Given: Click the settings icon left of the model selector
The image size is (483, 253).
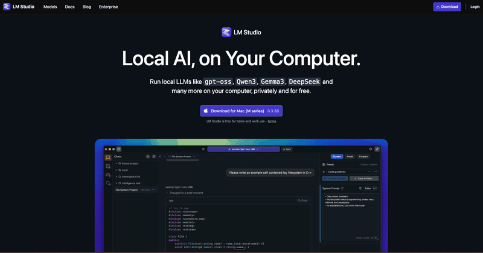Looking at the screenshot, I should [203, 149].
